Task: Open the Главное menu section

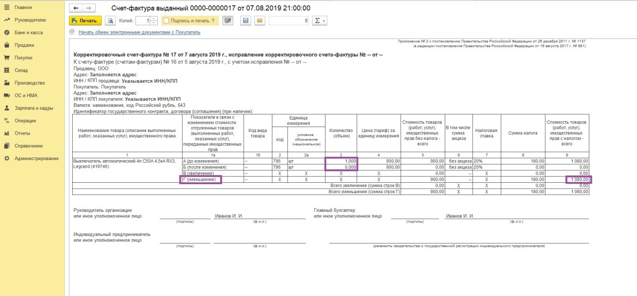Action: coord(23,8)
